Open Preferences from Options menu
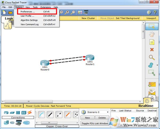 tap(28, 12)
